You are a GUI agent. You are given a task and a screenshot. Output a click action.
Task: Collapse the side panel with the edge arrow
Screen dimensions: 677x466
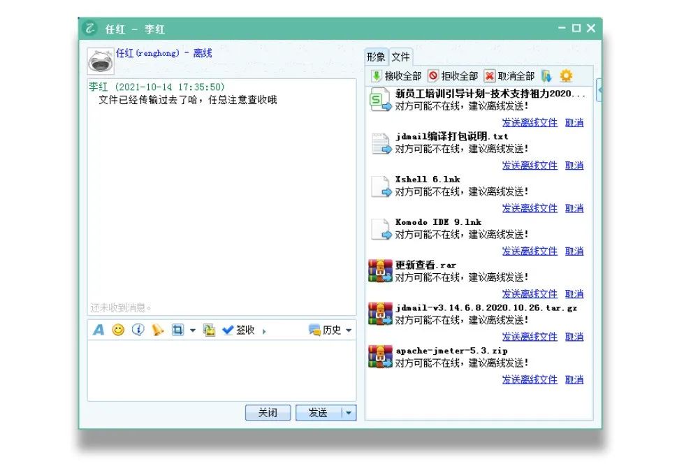(x=599, y=90)
